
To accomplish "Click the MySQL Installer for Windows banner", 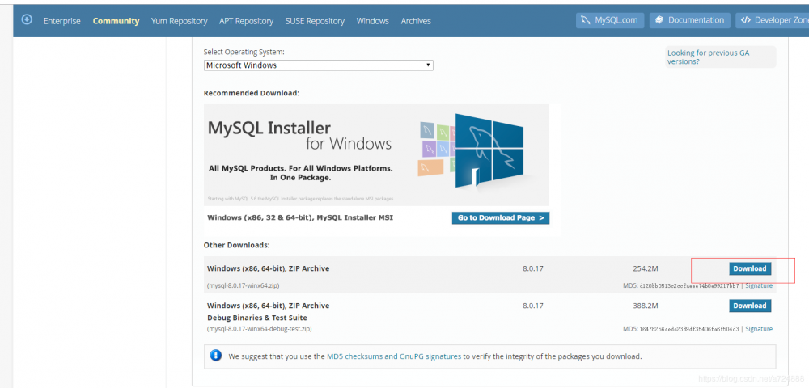I will (376, 154).
